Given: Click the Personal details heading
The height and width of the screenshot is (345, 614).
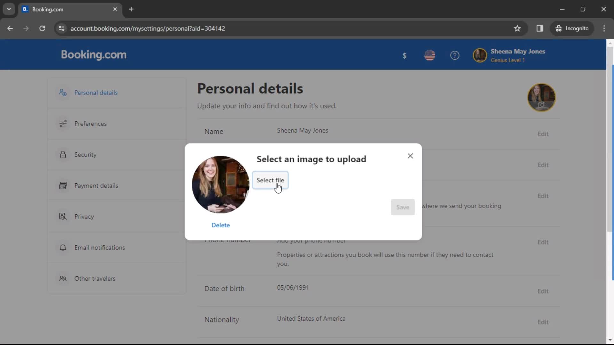Looking at the screenshot, I should [250, 89].
